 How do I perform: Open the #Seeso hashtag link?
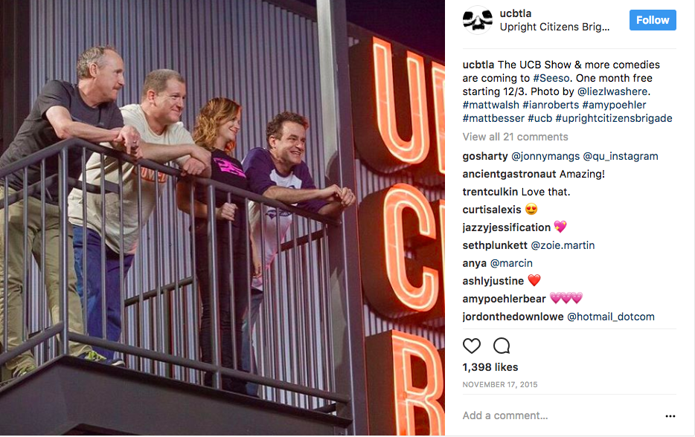point(551,78)
